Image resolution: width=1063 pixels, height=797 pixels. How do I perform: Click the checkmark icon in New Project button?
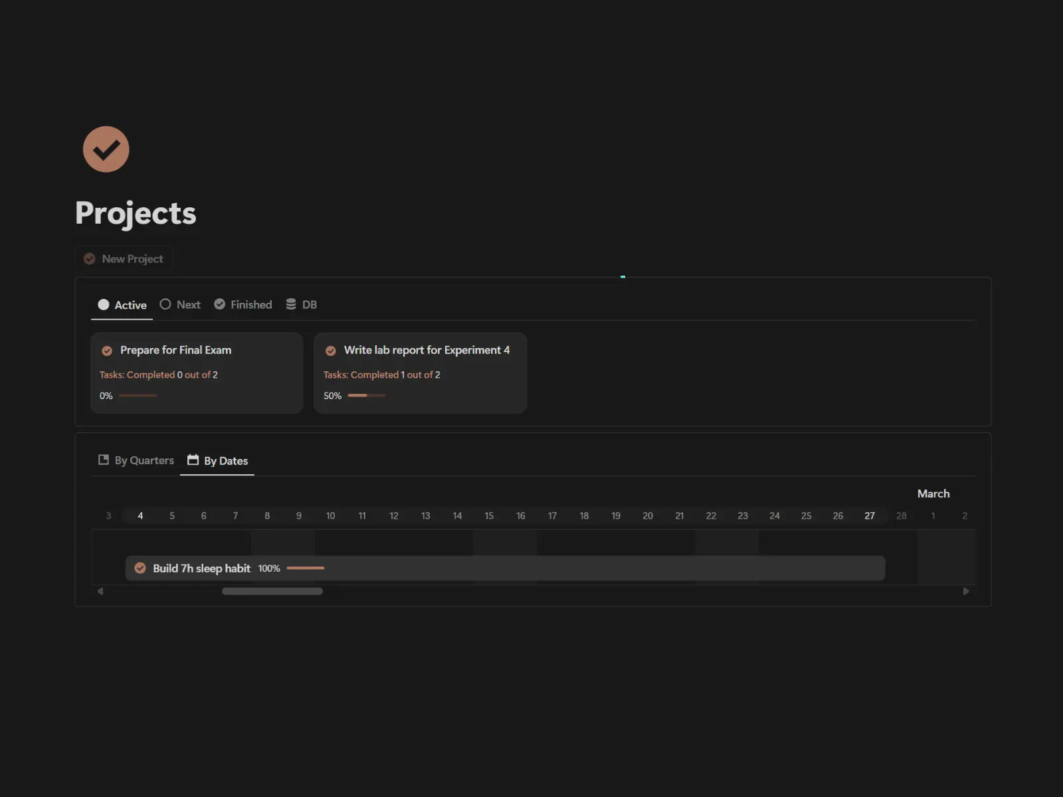pyautogui.click(x=90, y=259)
